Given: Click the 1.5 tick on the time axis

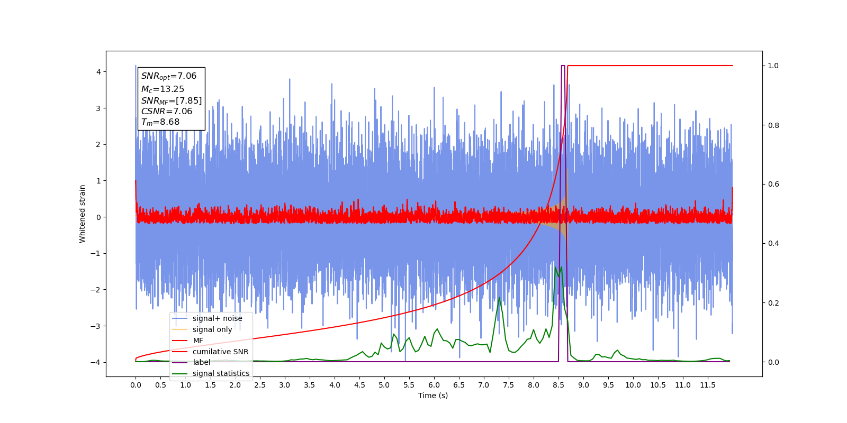Looking at the screenshot, I should 210,385.
